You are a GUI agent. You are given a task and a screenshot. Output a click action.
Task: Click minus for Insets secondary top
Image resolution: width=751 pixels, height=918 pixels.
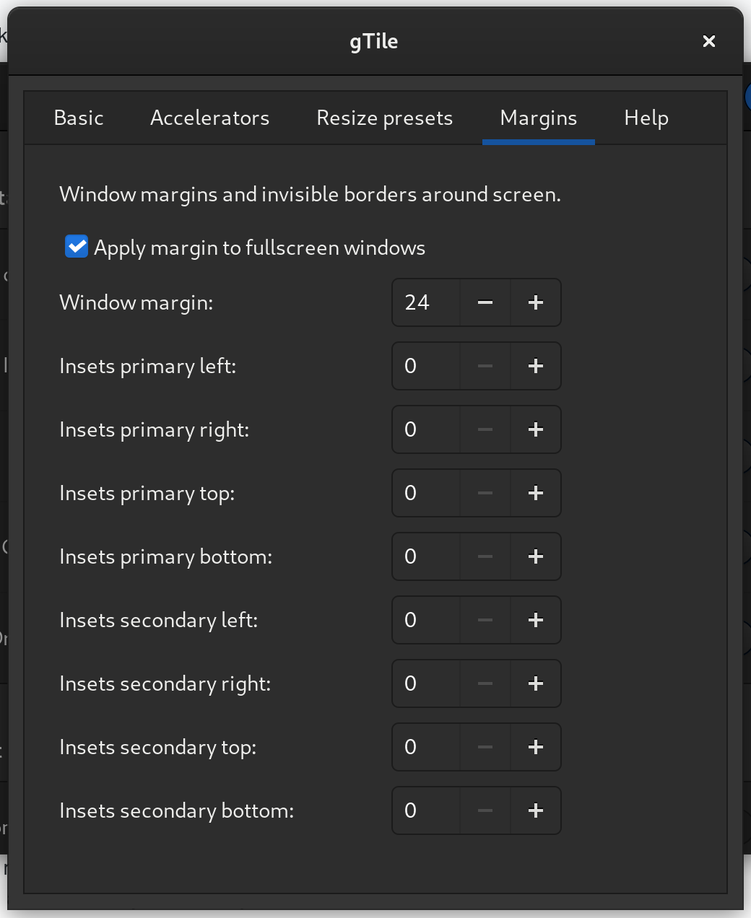click(485, 747)
